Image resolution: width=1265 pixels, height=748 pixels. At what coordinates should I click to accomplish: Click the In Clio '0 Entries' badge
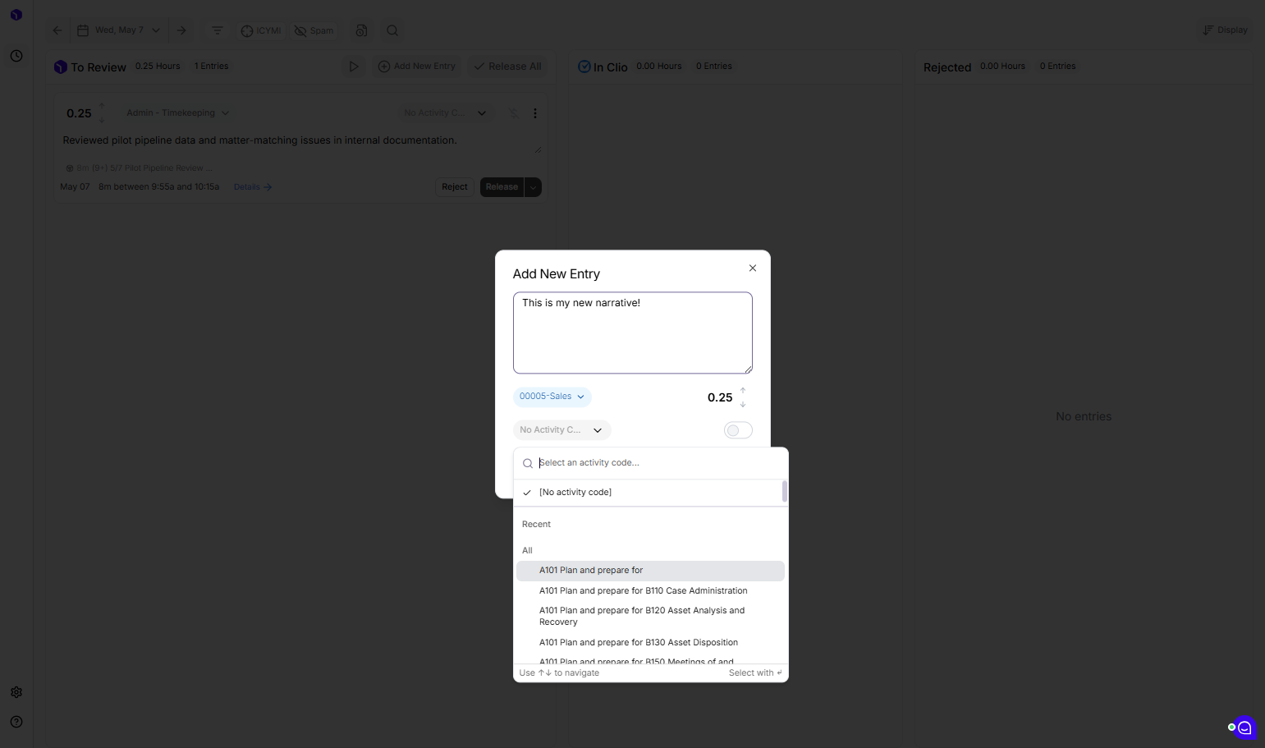point(714,67)
